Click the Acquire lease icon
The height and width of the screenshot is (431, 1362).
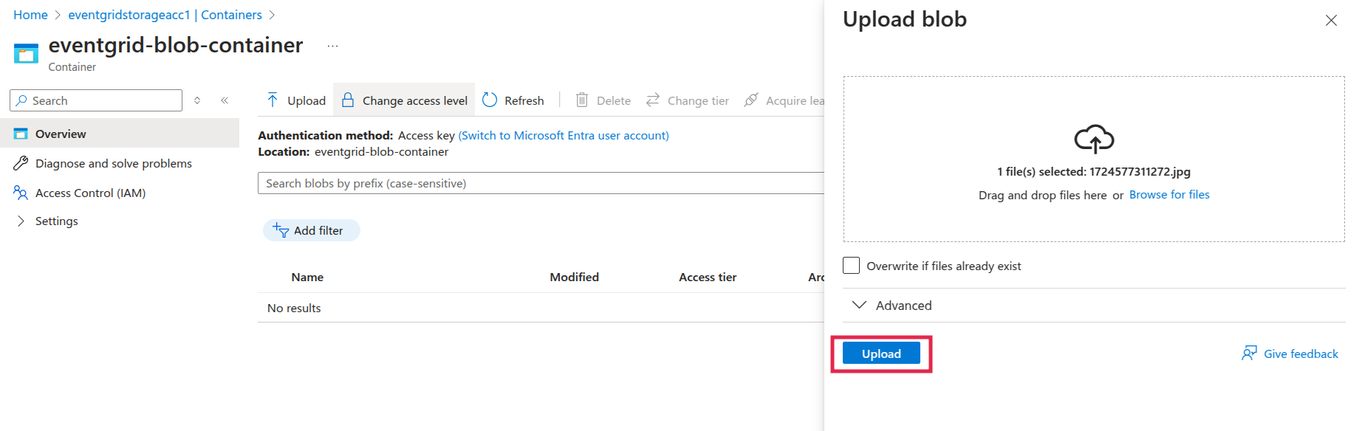point(751,100)
